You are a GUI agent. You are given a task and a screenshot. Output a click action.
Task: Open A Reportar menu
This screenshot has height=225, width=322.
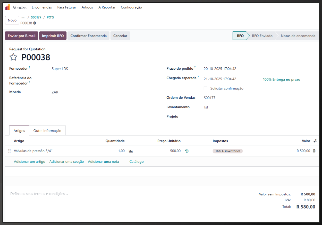click(107, 7)
